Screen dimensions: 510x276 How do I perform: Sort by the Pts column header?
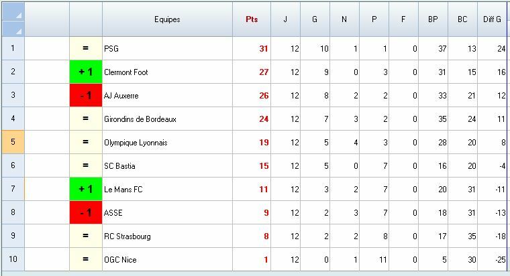[x=252, y=19]
